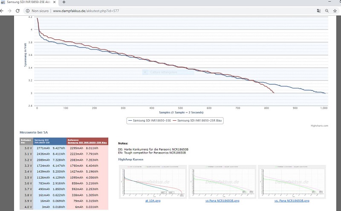Click the 2295mAh reference value

(x=77, y=148)
